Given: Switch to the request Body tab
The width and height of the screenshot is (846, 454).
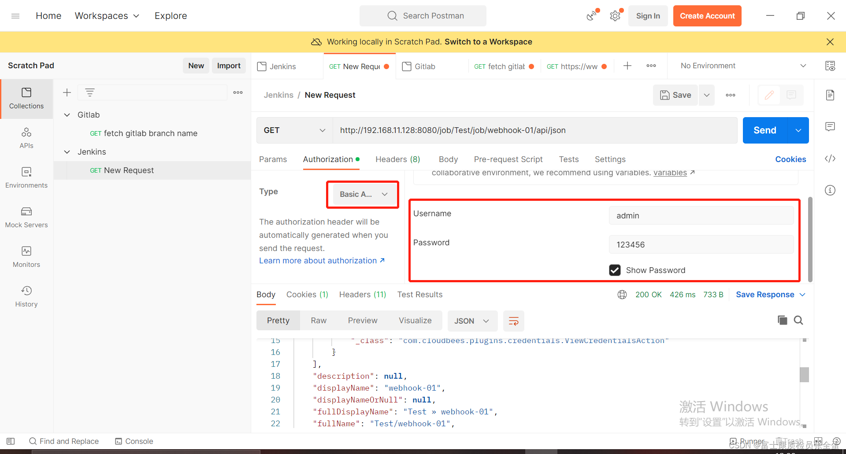Looking at the screenshot, I should (448, 159).
